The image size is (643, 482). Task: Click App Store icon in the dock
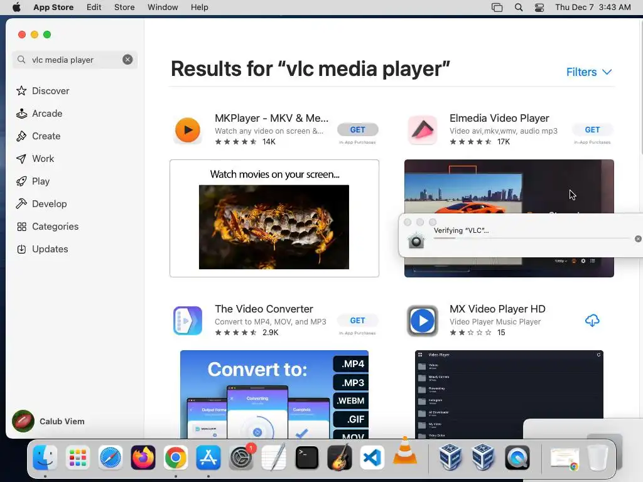tap(208, 458)
